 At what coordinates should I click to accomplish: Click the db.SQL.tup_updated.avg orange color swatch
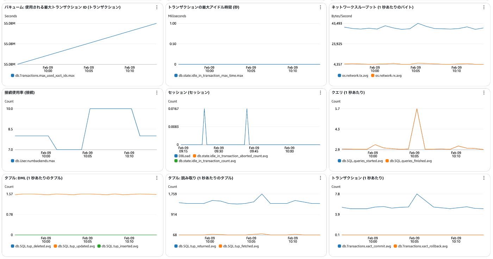pos(56,246)
